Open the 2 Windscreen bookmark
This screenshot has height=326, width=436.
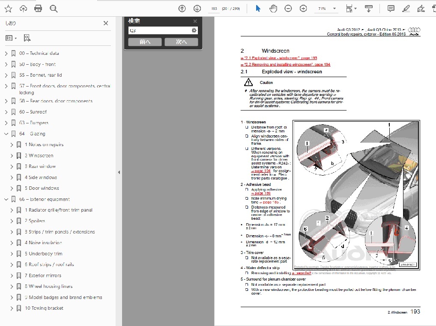point(39,156)
